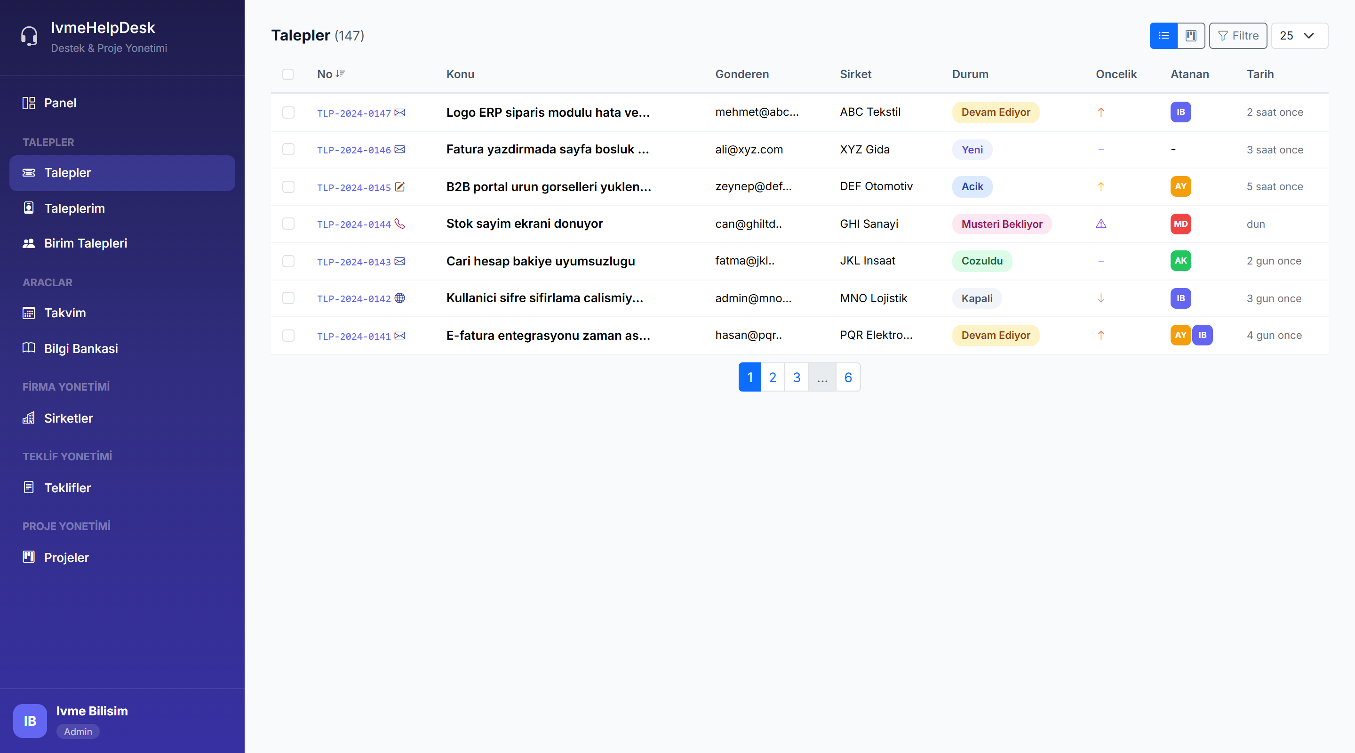1355x753 pixels.
Task: Check the box for TLP-2024-0146 row
Action: [288, 150]
